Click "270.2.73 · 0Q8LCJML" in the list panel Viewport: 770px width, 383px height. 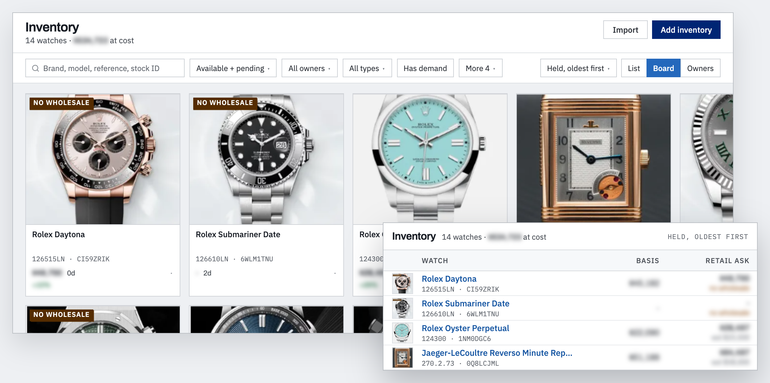click(460, 364)
